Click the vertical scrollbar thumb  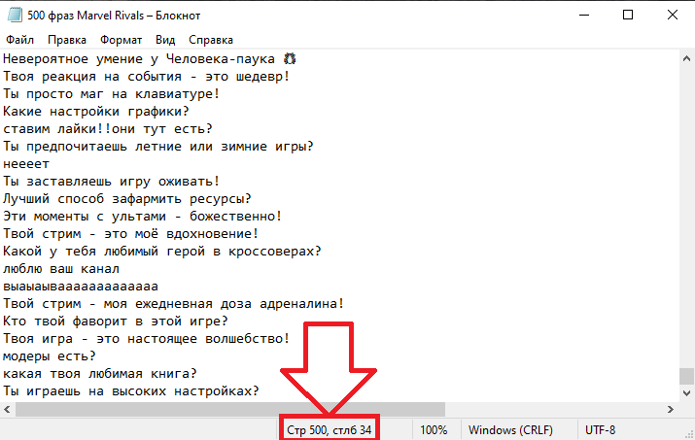coord(686,376)
